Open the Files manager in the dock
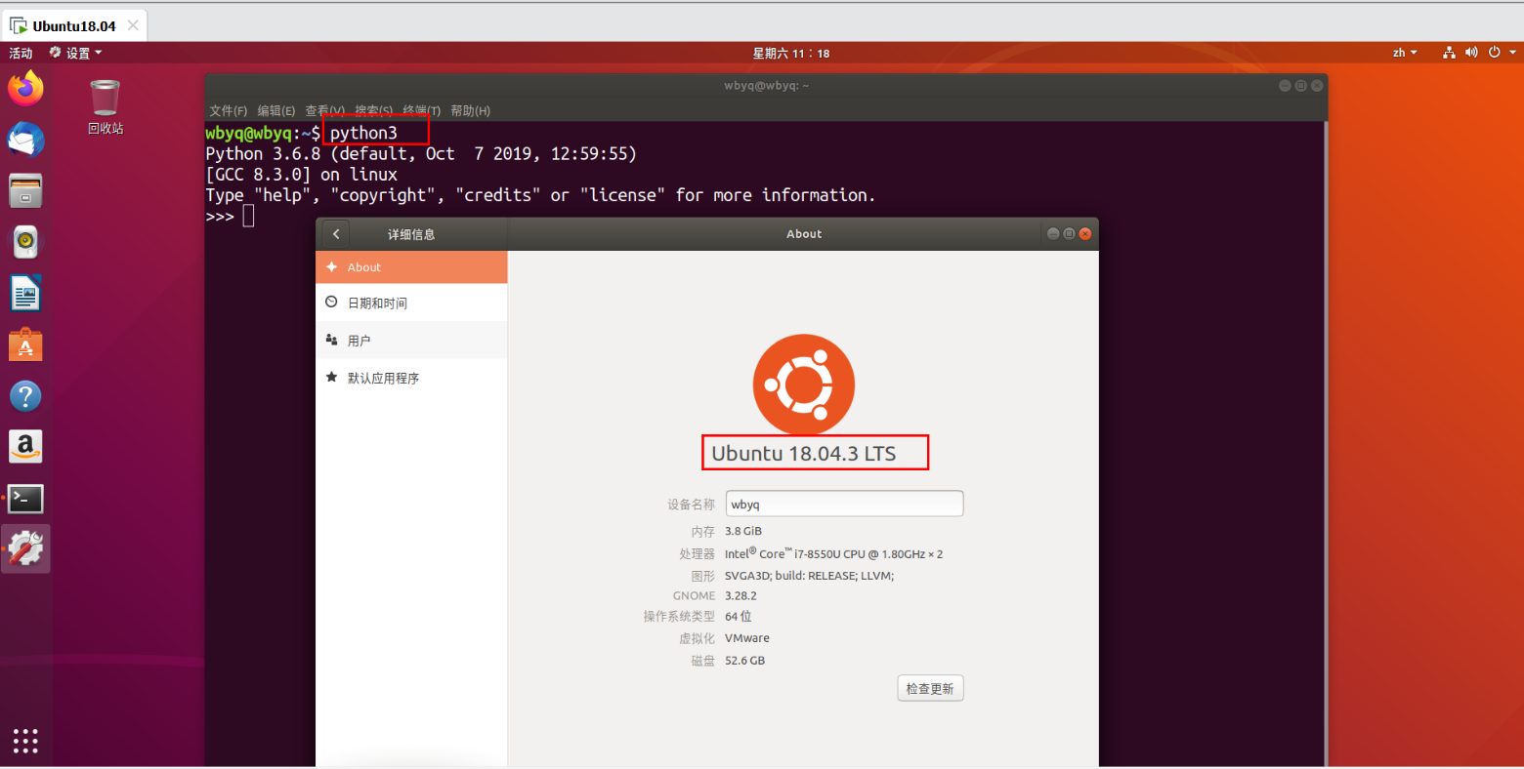The height and width of the screenshot is (769, 1524). coord(25,191)
